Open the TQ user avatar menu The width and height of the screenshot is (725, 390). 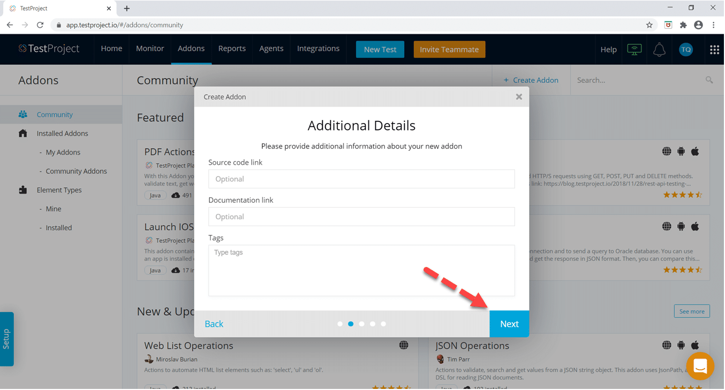pos(686,49)
